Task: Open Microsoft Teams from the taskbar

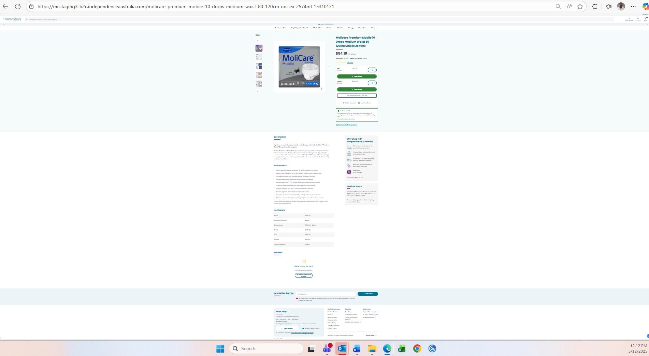Action: 327,348
